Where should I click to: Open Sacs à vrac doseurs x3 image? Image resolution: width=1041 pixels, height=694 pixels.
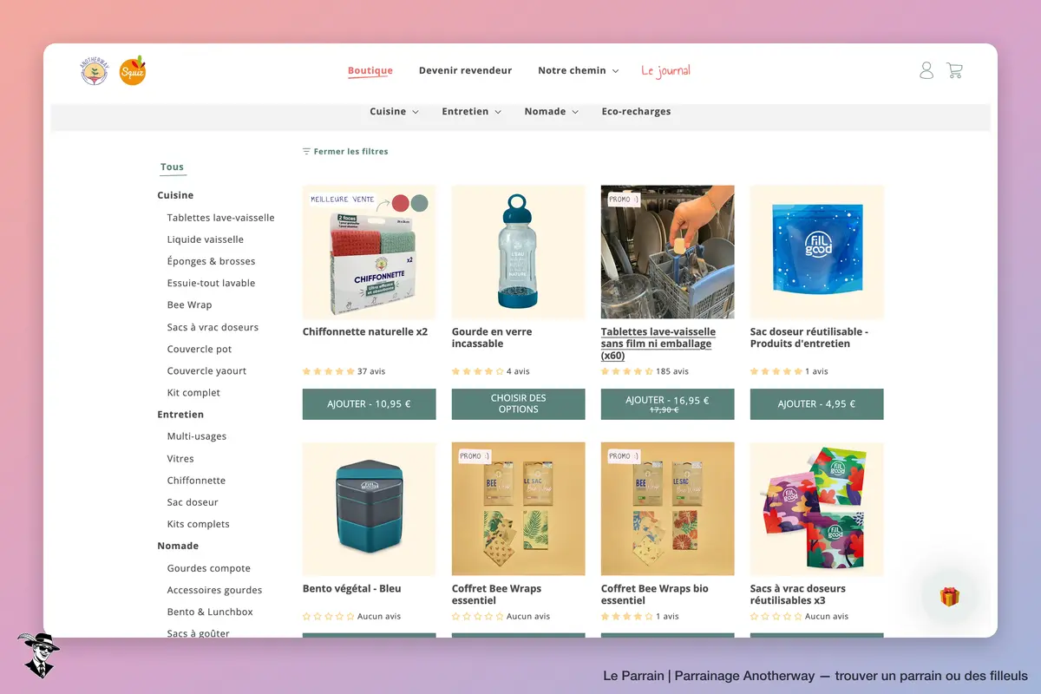tap(816, 508)
